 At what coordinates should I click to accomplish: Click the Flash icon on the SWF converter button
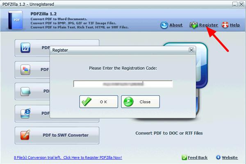[x=25, y=135]
